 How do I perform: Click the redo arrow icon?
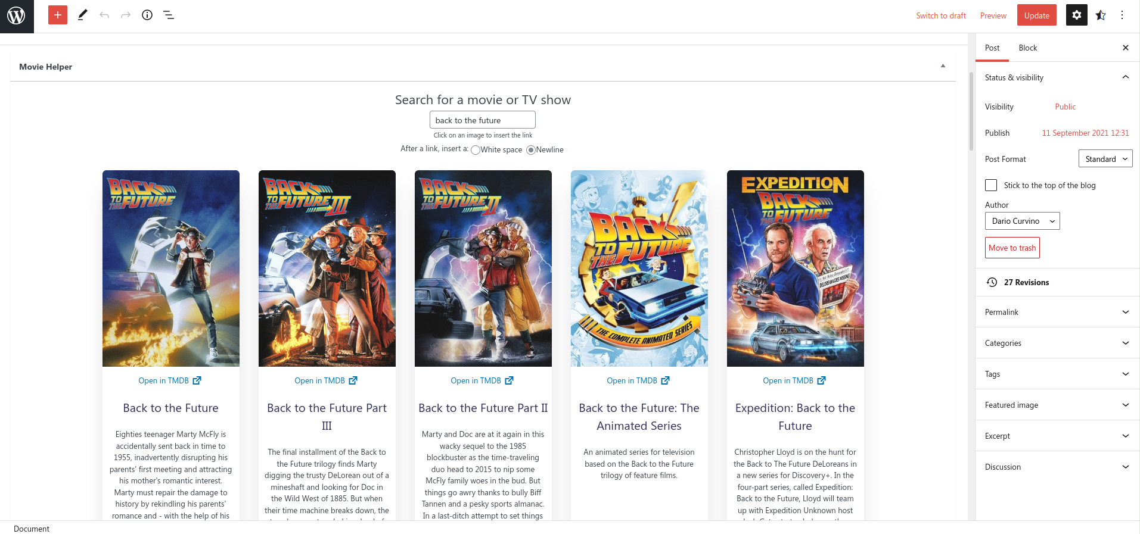[126, 15]
